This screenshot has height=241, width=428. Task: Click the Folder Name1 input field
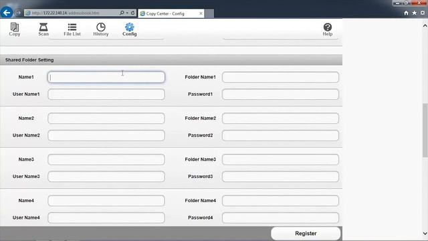pyautogui.click(x=280, y=77)
